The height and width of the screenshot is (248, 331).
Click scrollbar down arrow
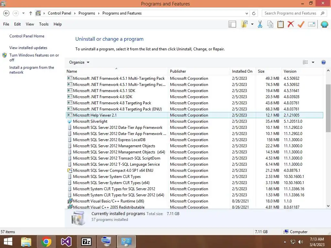pyautogui.click(x=328, y=206)
